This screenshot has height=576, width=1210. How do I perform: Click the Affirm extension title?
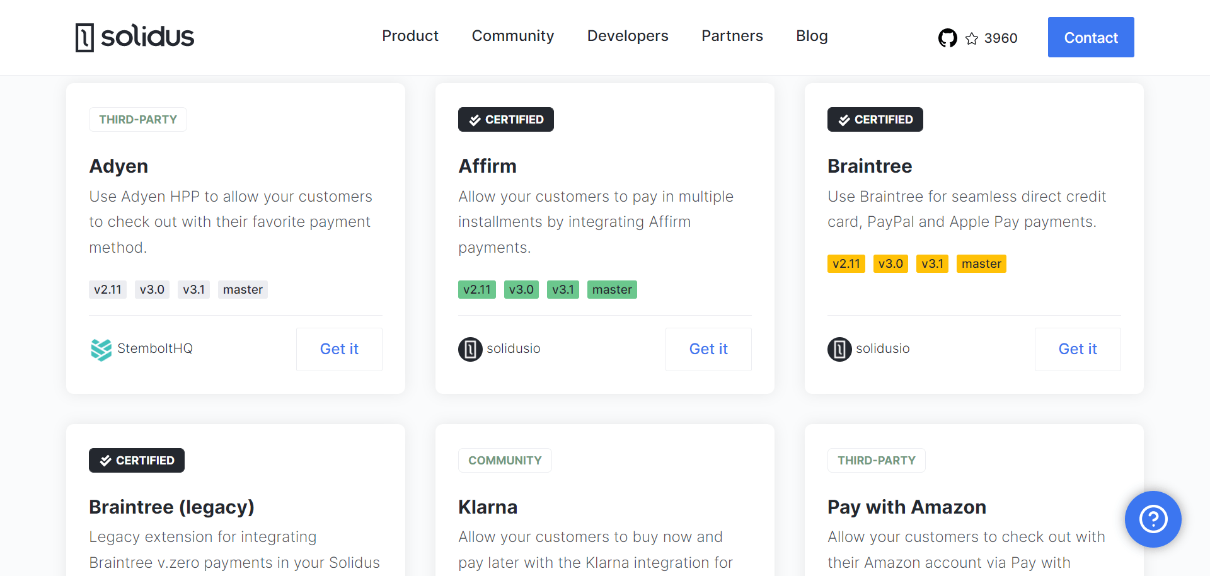(x=487, y=166)
